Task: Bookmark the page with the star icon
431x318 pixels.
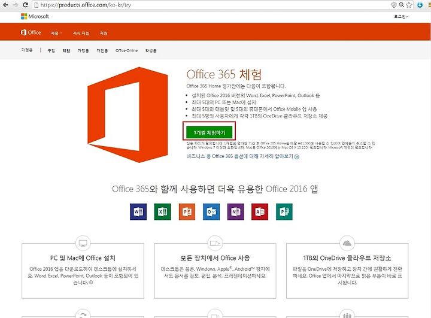Action: (409, 5)
